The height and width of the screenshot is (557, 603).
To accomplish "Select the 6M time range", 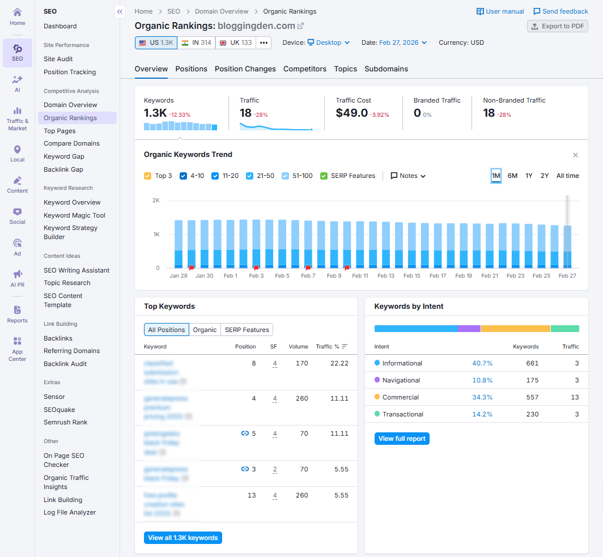I will (x=513, y=176).
